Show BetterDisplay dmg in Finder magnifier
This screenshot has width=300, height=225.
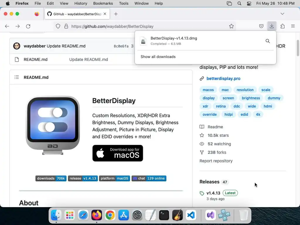(x=268, y=41)
